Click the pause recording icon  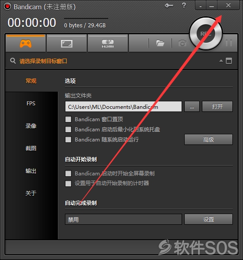[229, 43]
